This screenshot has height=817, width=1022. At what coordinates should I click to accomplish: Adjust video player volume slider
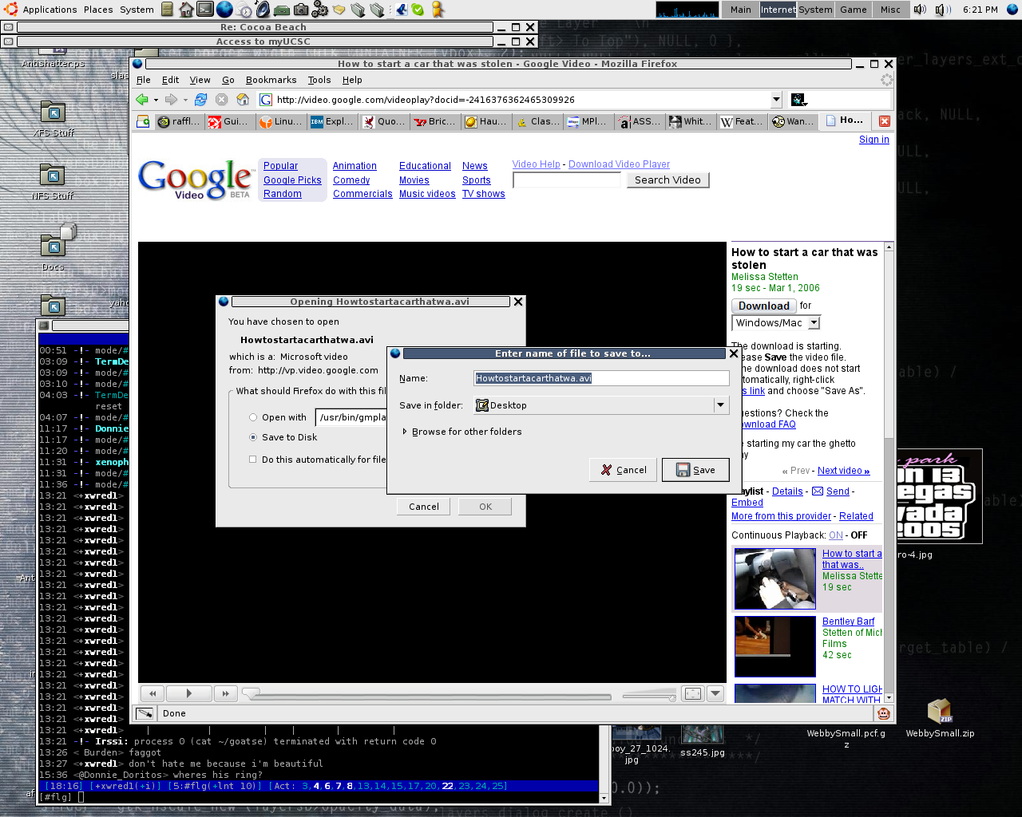[648, 697]
